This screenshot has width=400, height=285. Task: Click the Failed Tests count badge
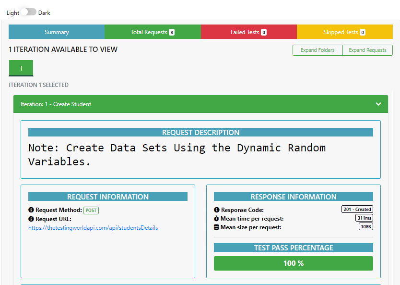264,32
